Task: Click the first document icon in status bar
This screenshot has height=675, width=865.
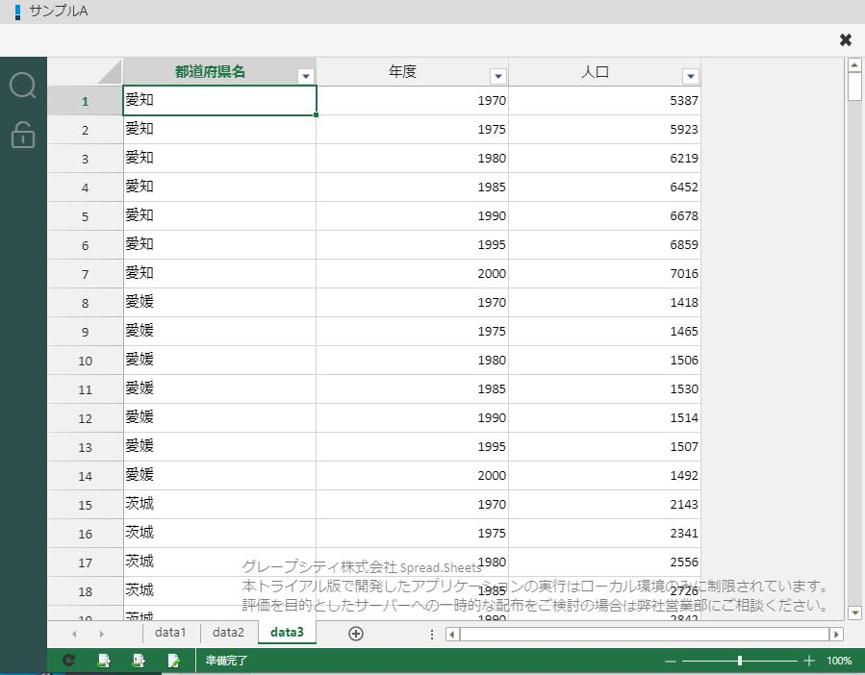Action: [x=104, y=661]
